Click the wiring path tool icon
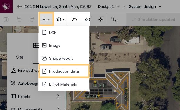Screen dimensions: 180x110 point(114,19)
